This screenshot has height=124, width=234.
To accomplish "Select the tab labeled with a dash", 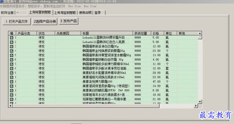I will [21, 12].
